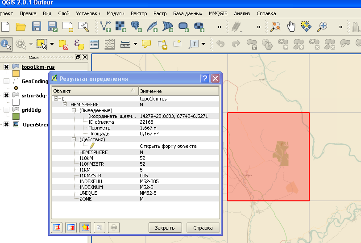Open the Вектор menu

[139, 13]
